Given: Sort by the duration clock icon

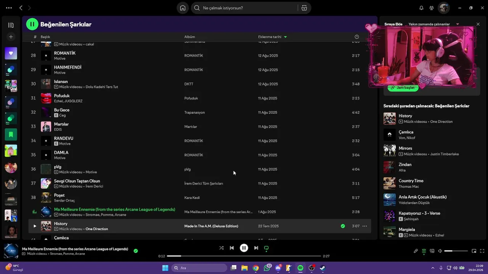Looking at the screenshot, I should (357, 37).
